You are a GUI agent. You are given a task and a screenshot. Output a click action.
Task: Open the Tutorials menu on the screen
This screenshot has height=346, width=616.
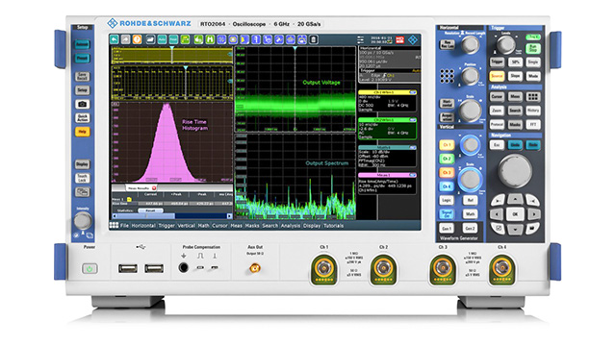pyautogui.click(x=334, y=226)
